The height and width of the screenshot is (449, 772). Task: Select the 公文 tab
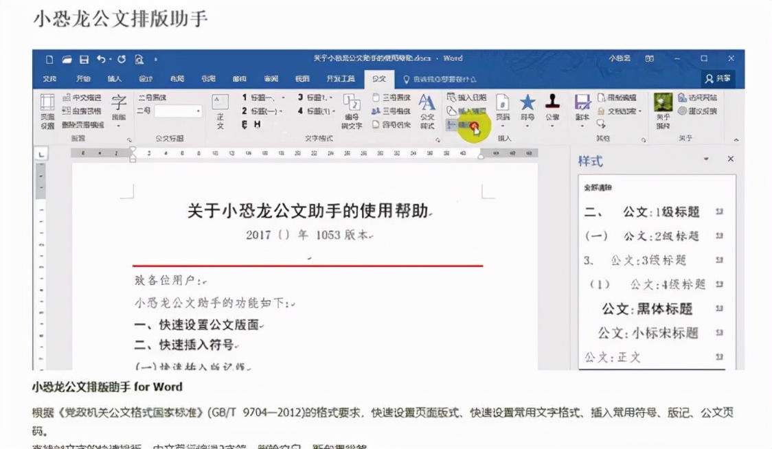[x=379, y=79]
